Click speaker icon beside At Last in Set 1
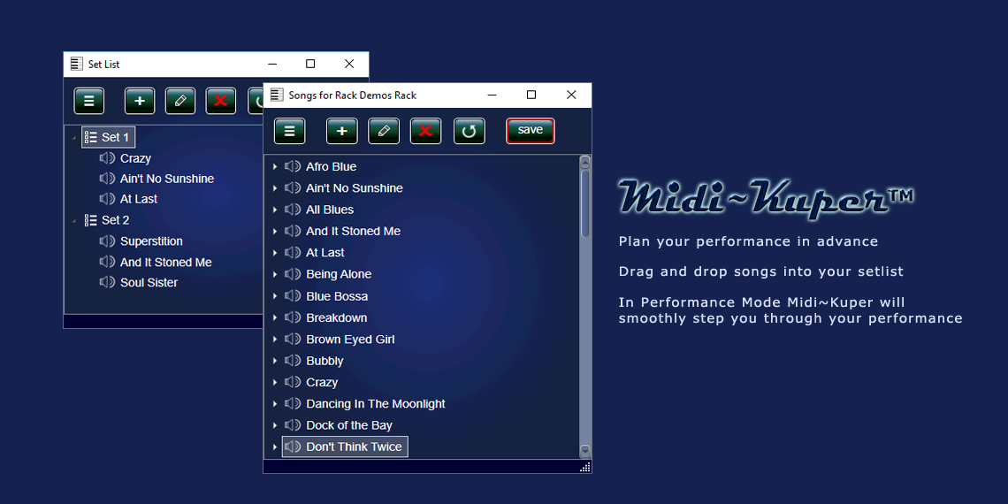The height and width of the screenshot is (504, 1008). click(x=107, y=199)
